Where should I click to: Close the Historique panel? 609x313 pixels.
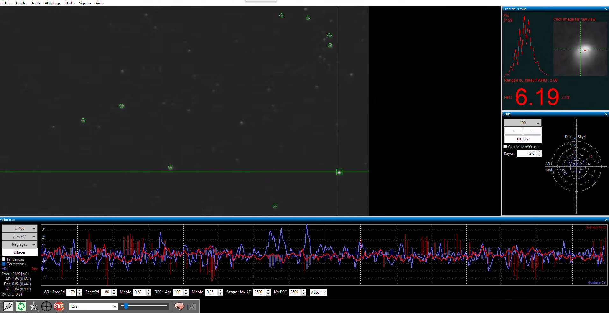pyautogui.click(x=606, y=220)
